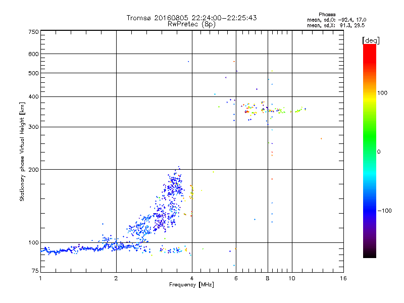Click the 'Stationary phase Virtual Height [km]' y-axis label
This screenshot has width=404, height=303.
point(22,151)
